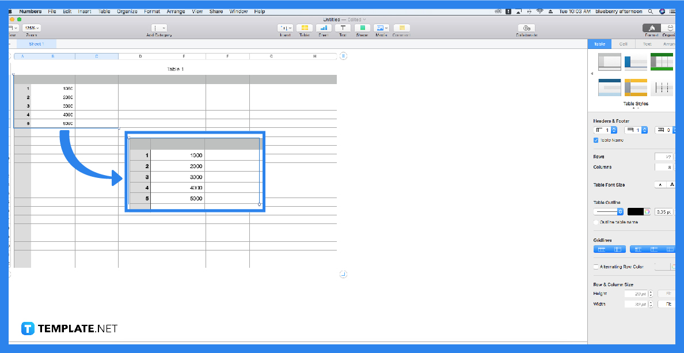Open the zoom percentage dropdown
Image resolution: width=684 pixels, height=353 pixels.
point(32,26)
